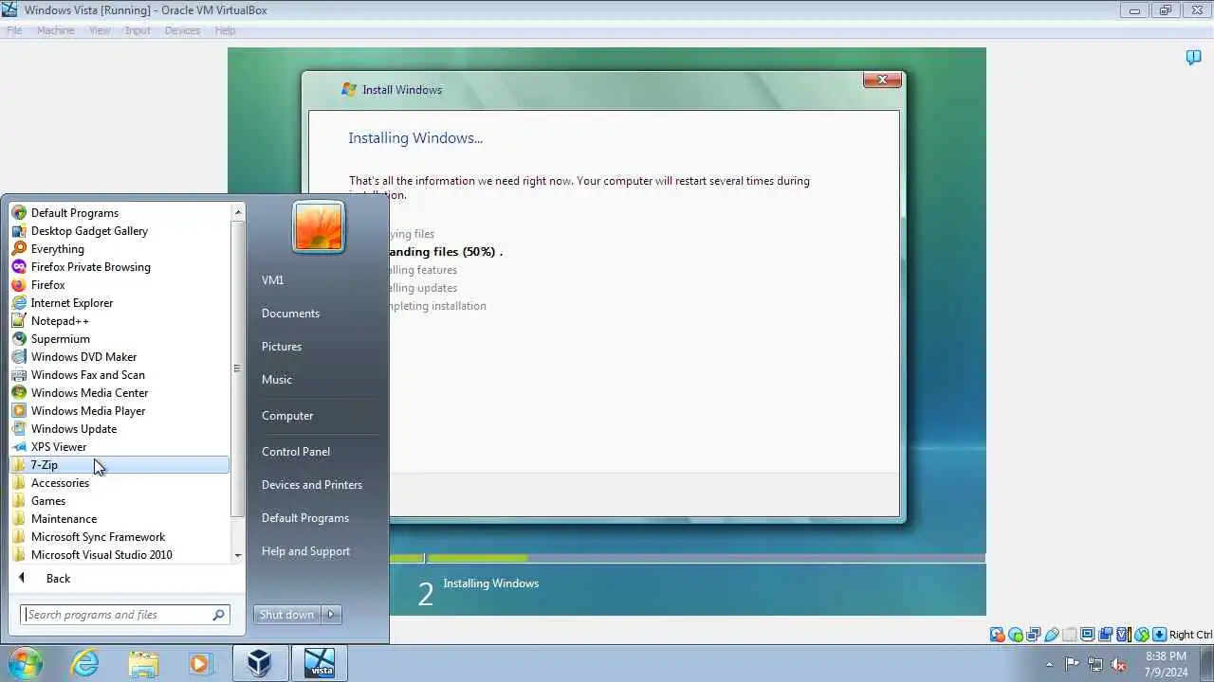Click the Everything search tool icon in Start menu
The image size is (1214, 682).
pos(19,248)
